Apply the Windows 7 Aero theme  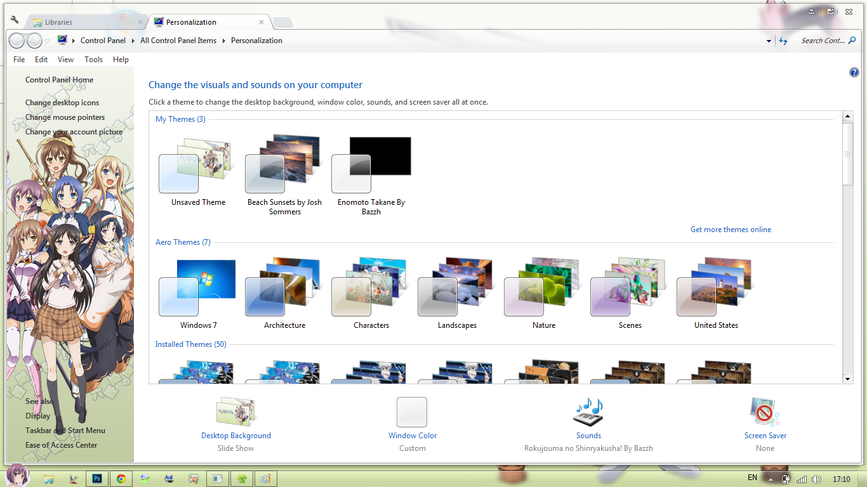tap(198, 293)
